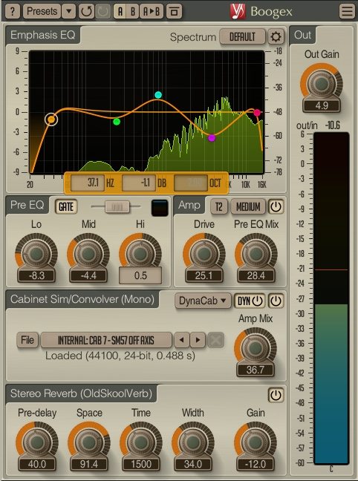Select the Out tab label
Image resolution: width=358 pixels, height=481 pixels.
pyautogui.click(x=302, y=35)
